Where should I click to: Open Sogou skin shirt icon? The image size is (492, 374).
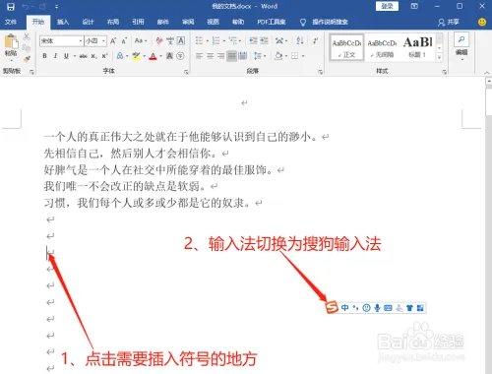click(409, 308)
